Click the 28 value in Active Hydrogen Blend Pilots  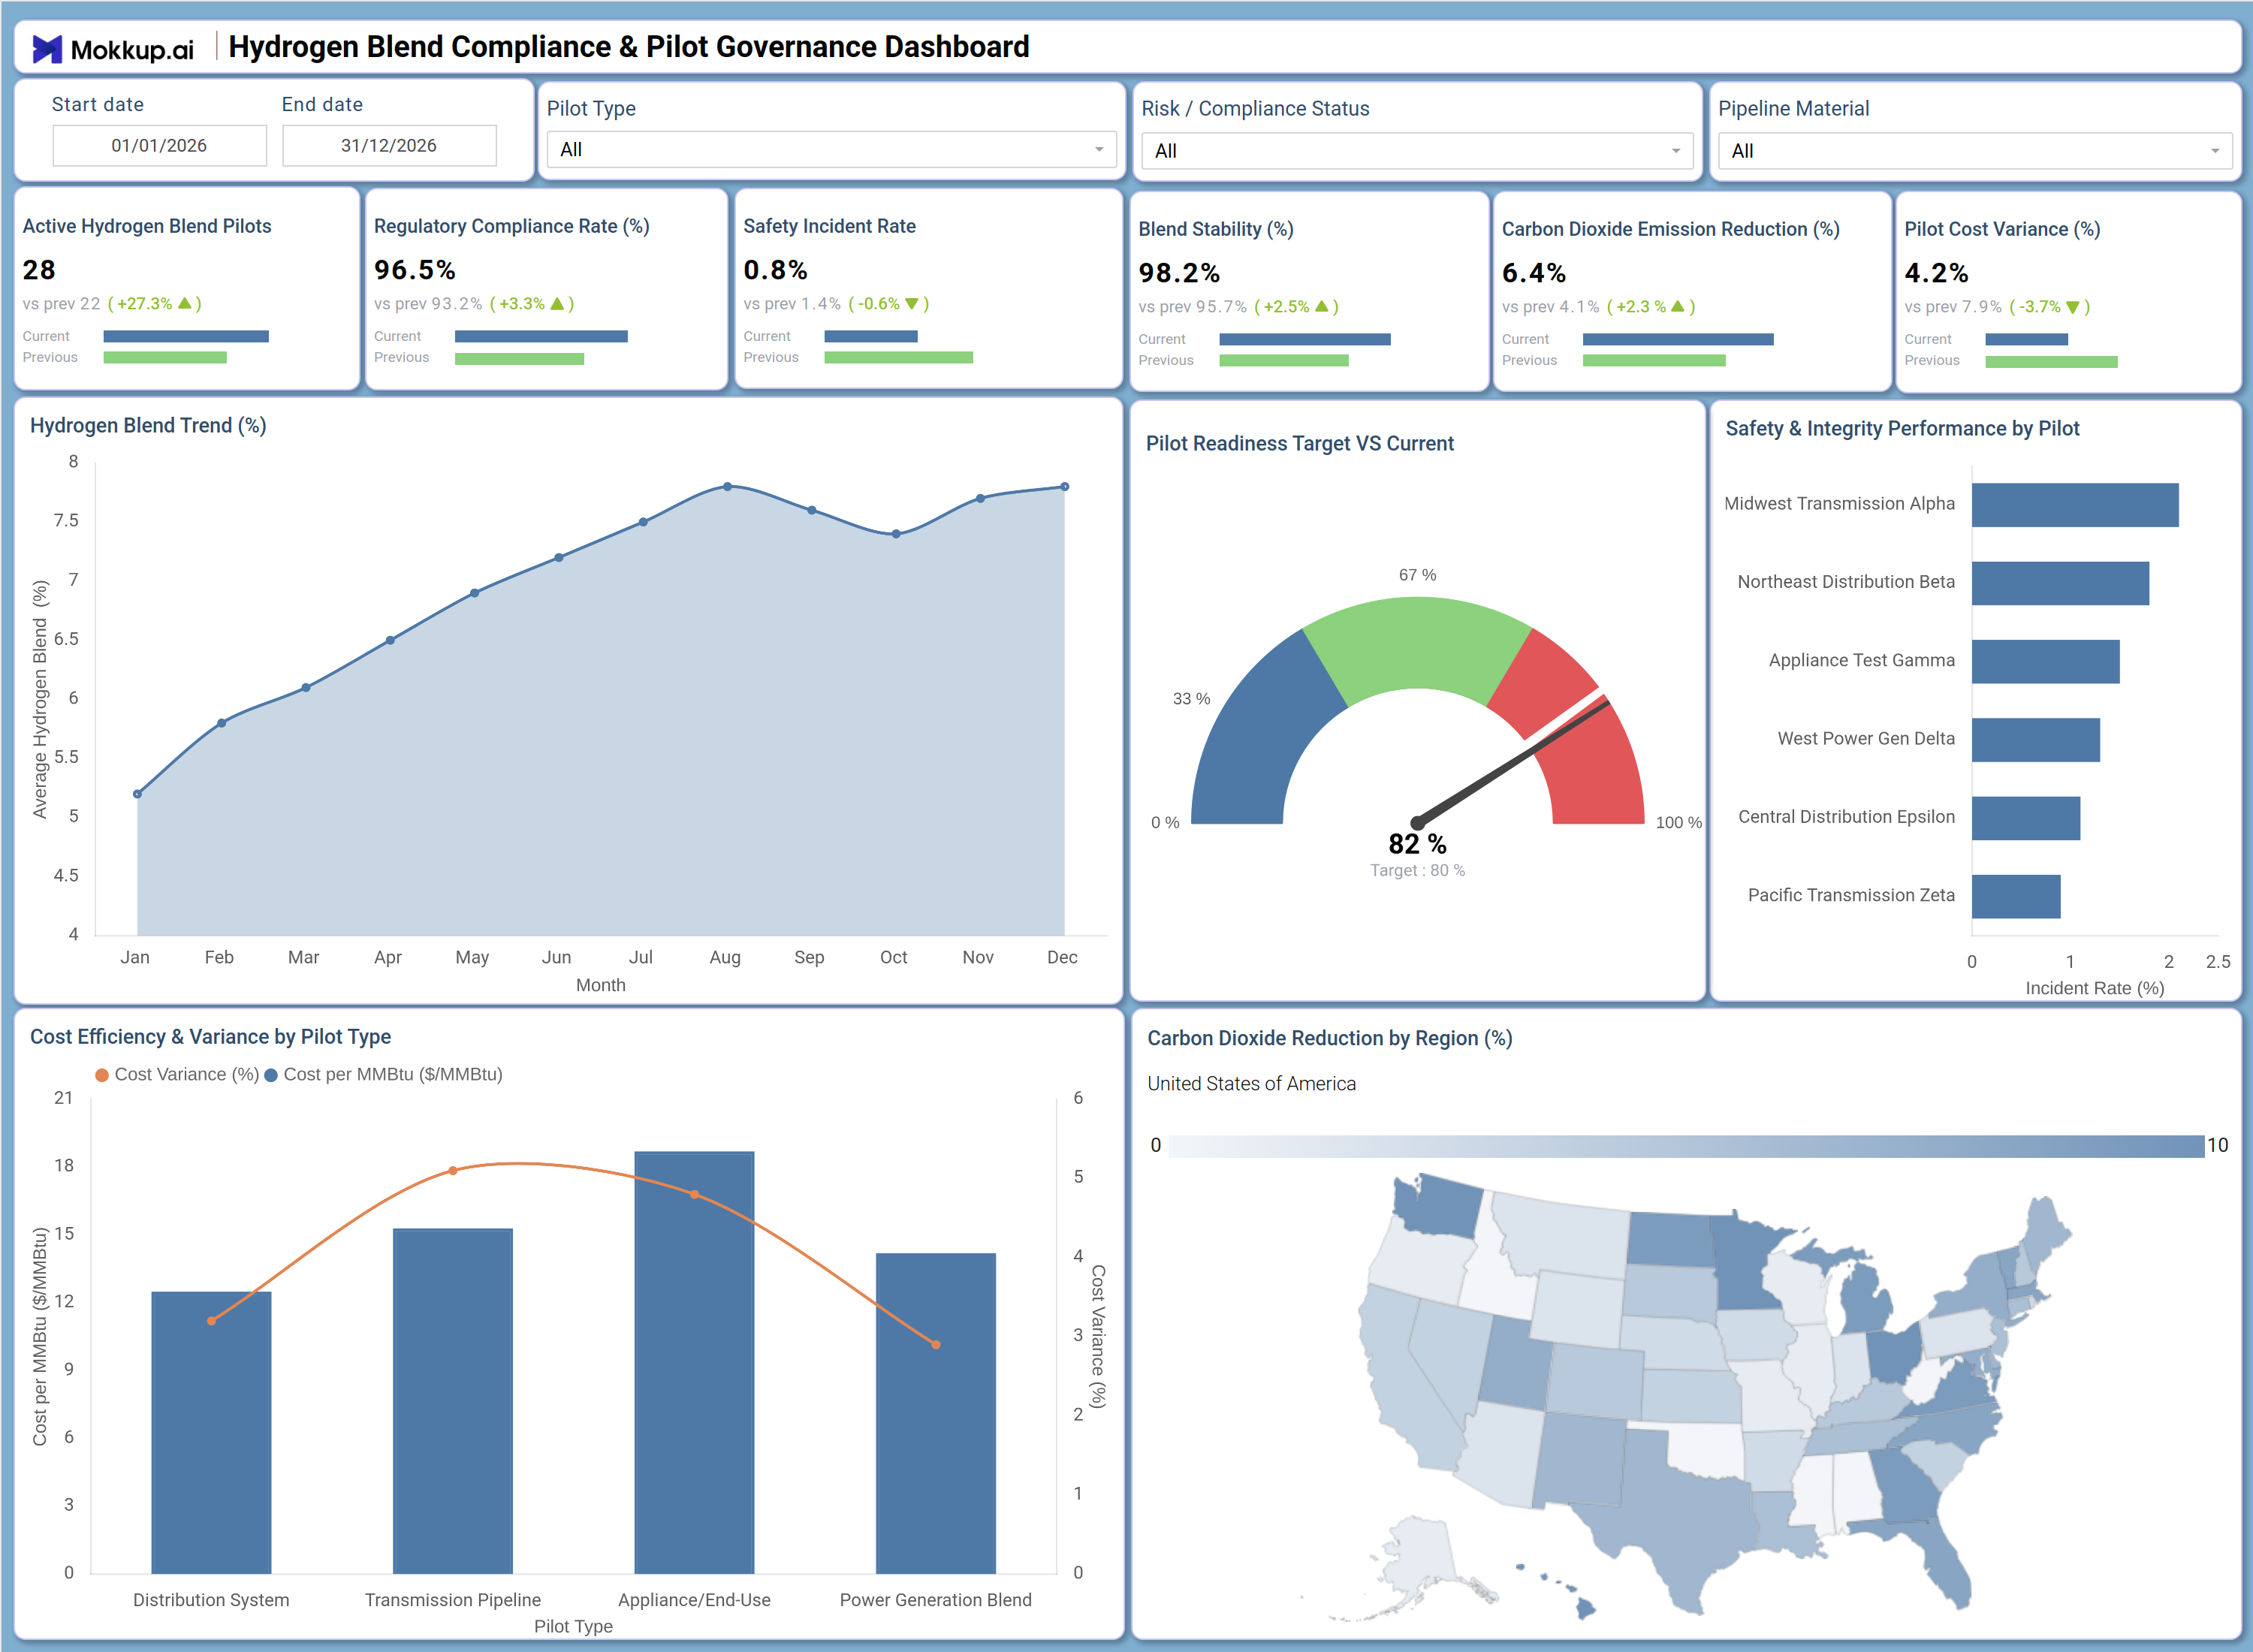[x=39, y=270]
